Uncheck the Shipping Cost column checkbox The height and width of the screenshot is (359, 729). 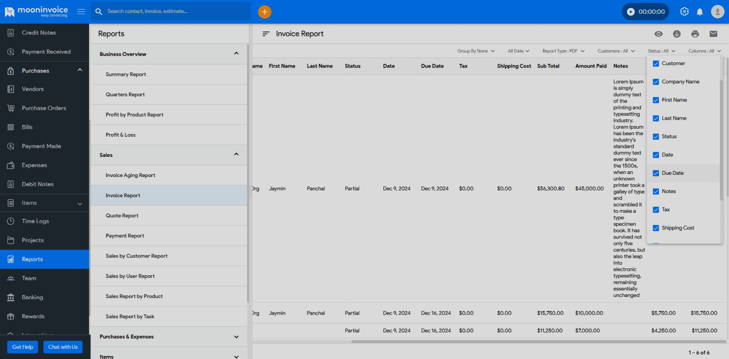tap(656, 228)
